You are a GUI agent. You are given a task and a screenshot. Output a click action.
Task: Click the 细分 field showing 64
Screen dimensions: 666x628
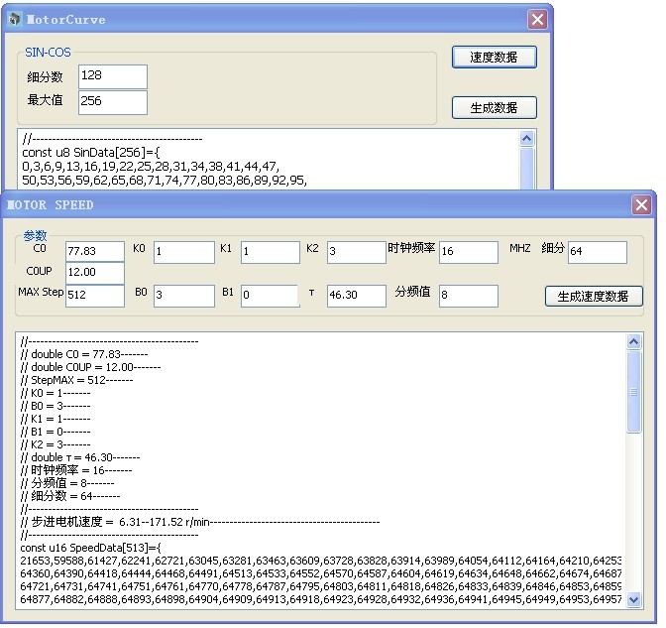click(x=598, y=252)
